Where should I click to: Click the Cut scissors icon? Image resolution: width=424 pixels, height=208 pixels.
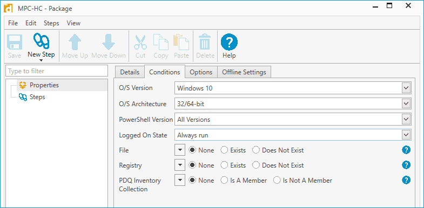click(x=140, y=42)
